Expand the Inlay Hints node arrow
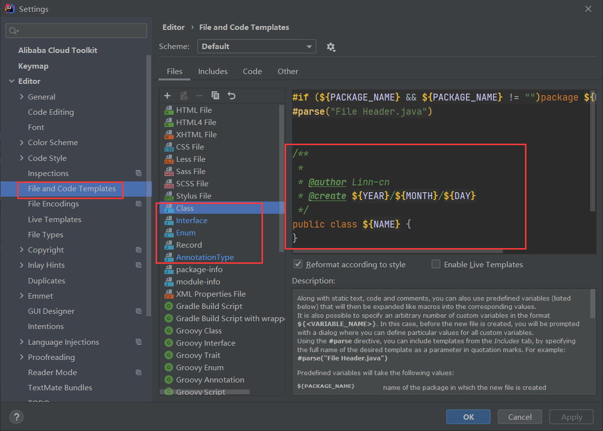 pos(22,265)
